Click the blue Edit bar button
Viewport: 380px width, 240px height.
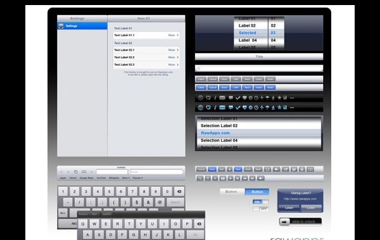pyautogui.click(x=236, y=88)
